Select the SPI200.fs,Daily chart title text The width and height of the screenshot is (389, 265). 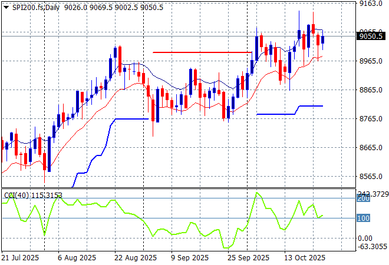coord(36,8)
